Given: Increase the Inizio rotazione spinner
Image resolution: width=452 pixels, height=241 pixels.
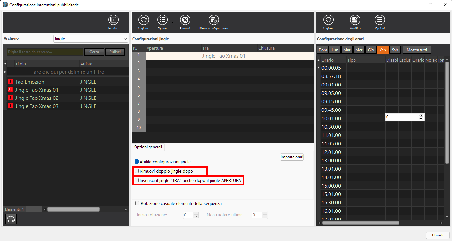Looking at the screenshot, I should point(196,213).
